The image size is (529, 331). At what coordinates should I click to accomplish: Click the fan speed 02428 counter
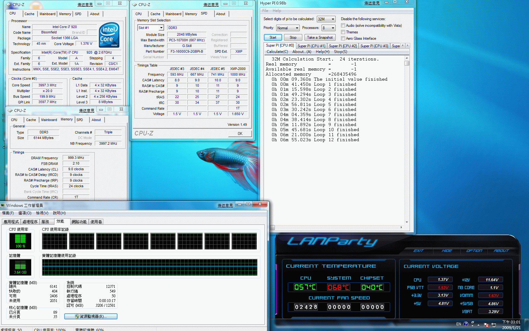306,307
